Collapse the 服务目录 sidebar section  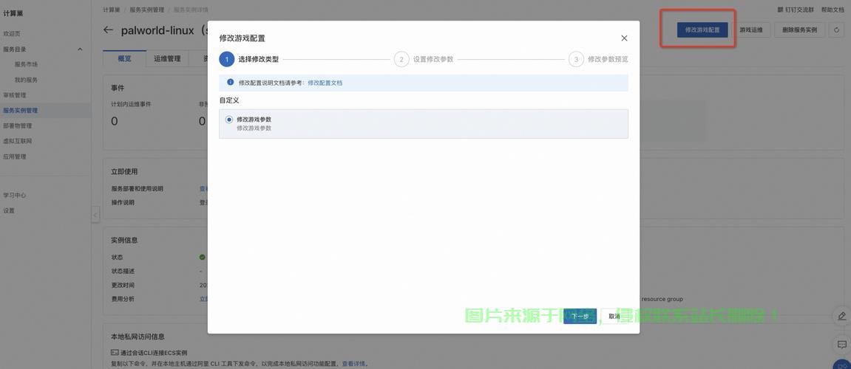click(x=80, y=49)
